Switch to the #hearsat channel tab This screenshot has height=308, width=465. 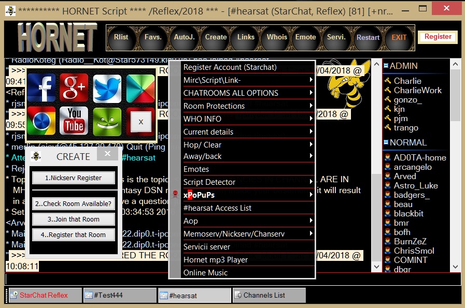194,295
